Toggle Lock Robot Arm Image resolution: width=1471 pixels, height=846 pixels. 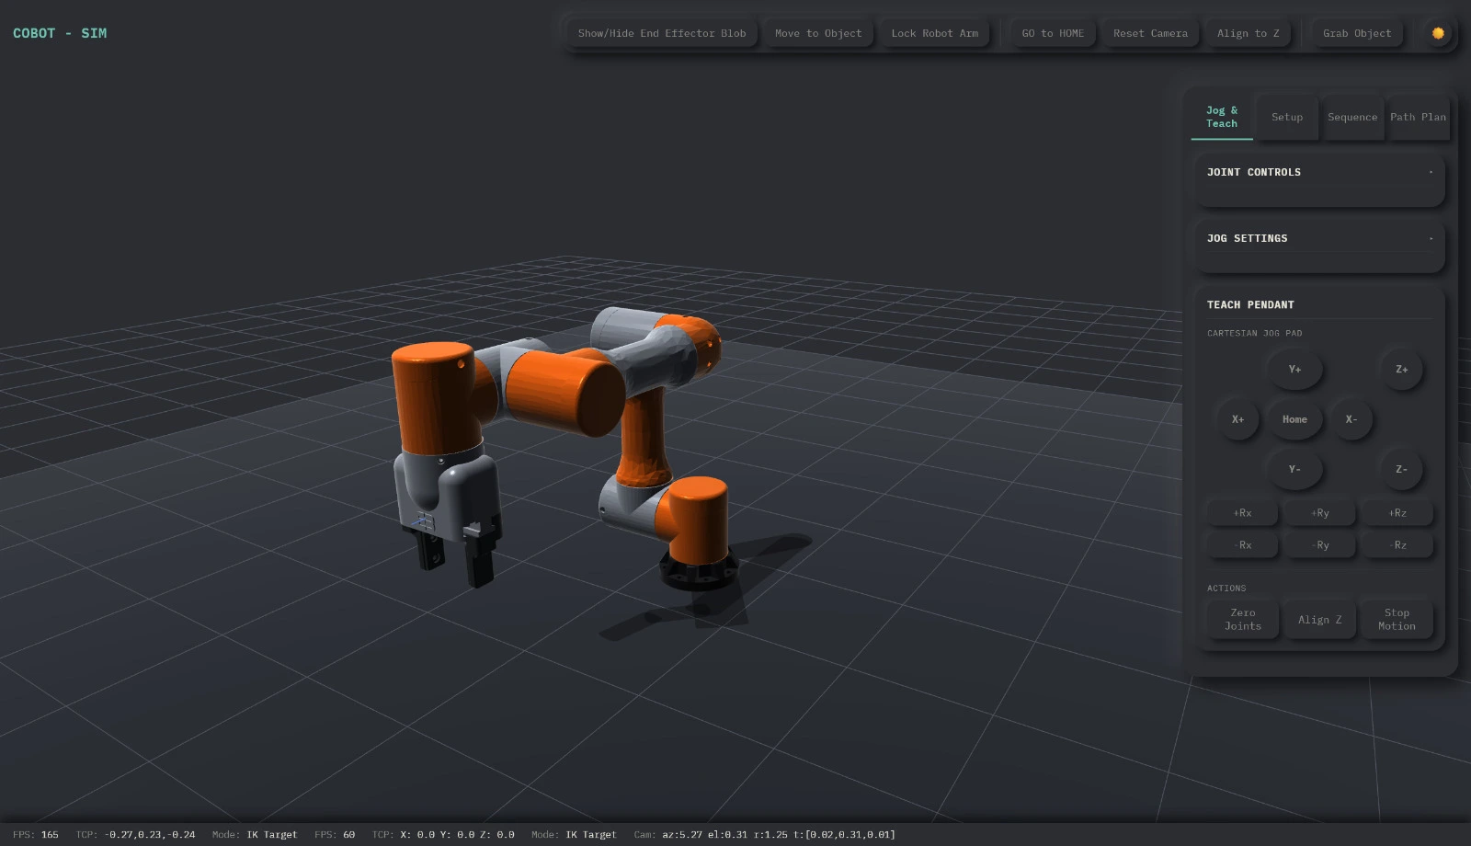click(x=934, y=33)
